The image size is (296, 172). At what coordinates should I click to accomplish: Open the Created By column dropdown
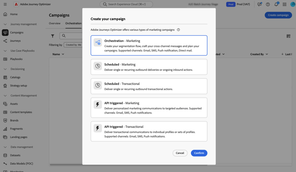267,54
